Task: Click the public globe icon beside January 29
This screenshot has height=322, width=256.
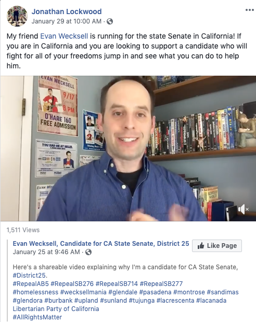Action: coord(110,21)
